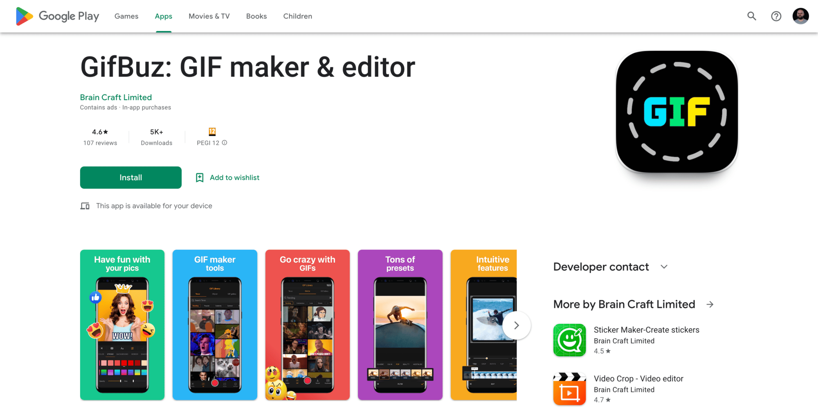This screenshot has width=818, height=413.
Task: Click the 5K+ Downloads count
Action: 157,137
